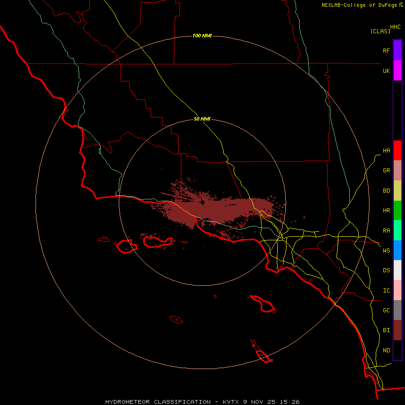Click the Hydrometeor Classification KVTX caption
The width and height of the screenshot is (405, 405).
[202, 402]
